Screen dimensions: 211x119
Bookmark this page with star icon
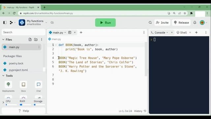(185, 13)
